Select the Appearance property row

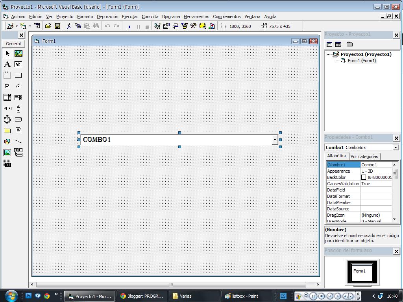click(x=359, y=171)
